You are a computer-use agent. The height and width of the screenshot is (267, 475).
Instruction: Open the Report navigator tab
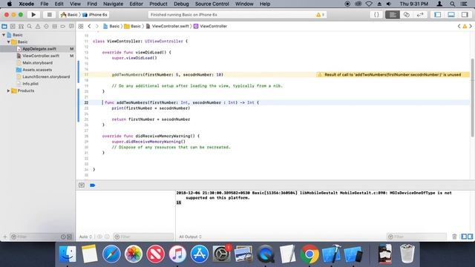click(x=71, y=27)
